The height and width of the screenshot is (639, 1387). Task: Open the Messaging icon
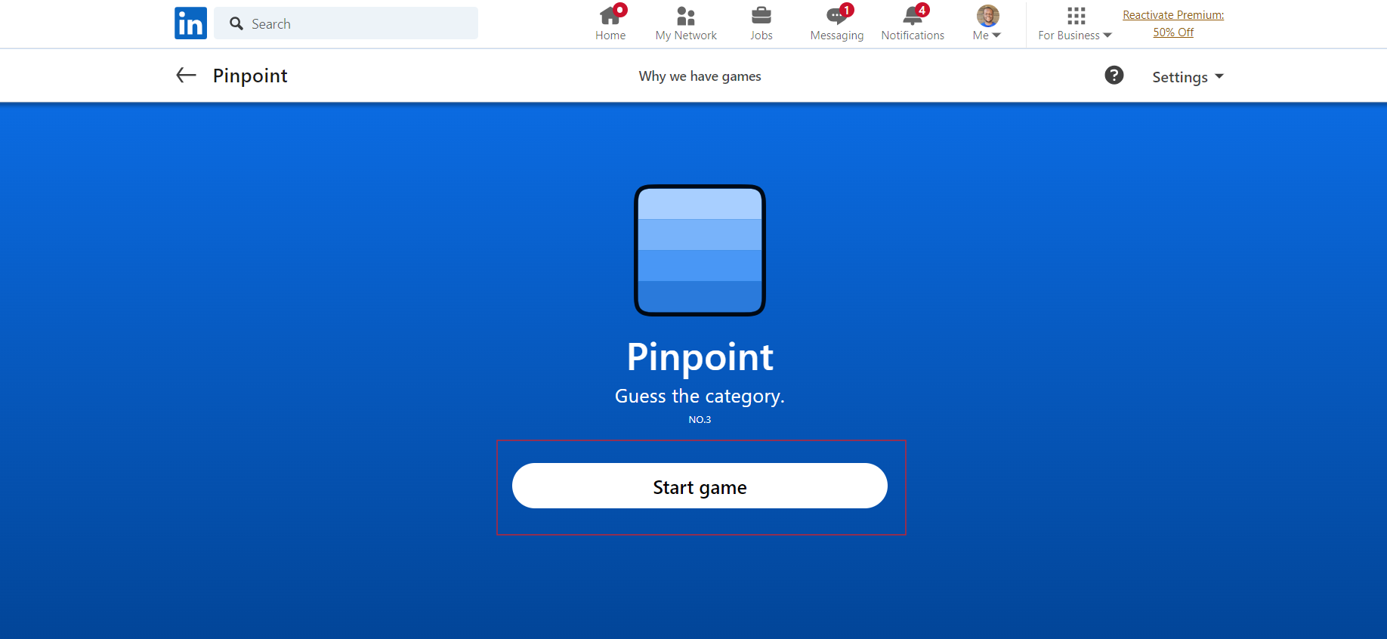click(836, 16)
